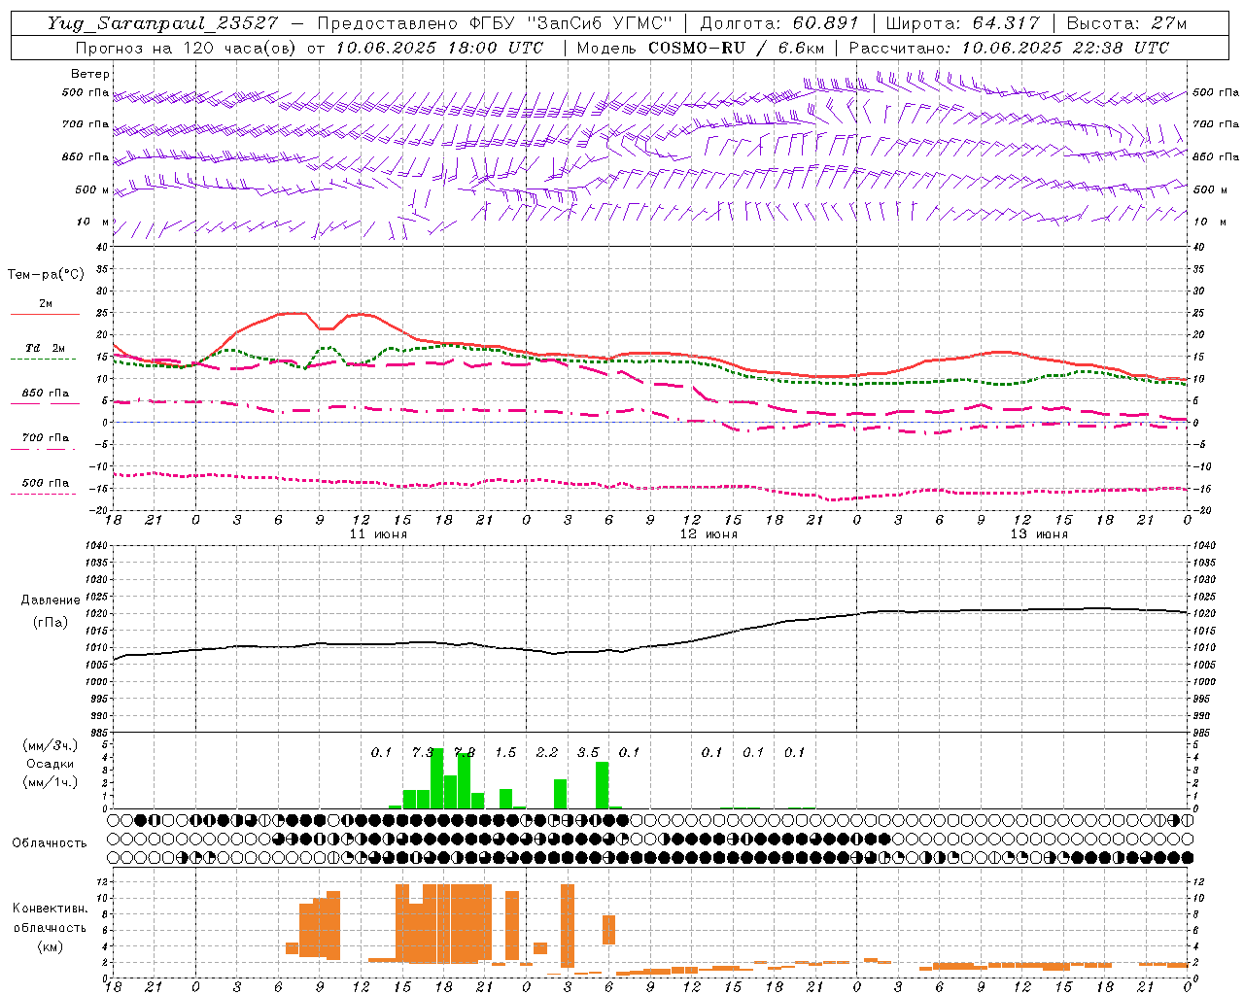
Task: Select the model label COSMO-RU / 6.6км
Action: click(736, 47)
